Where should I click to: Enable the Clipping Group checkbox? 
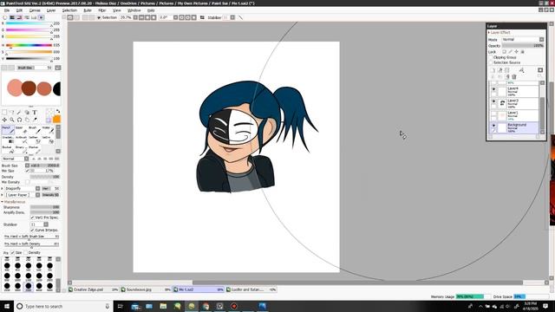tap(492, 57)
